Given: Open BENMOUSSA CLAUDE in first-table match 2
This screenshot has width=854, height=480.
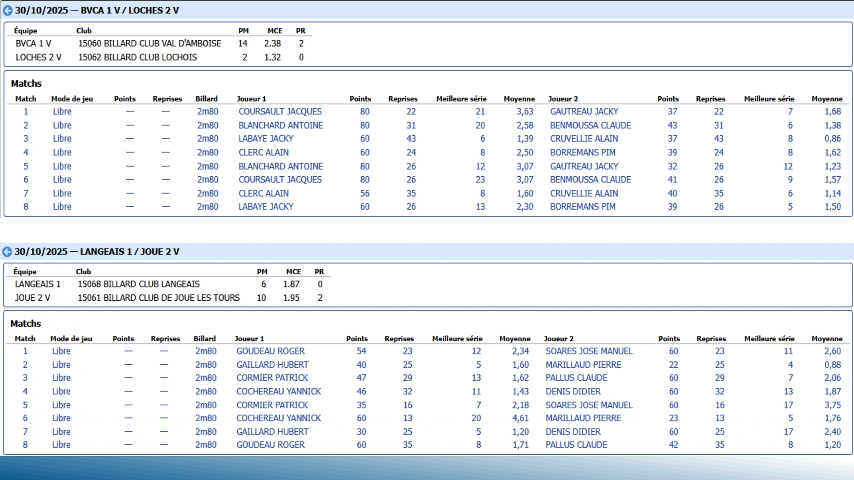Looking at the screenshot, I should click(x=590, y=125).
